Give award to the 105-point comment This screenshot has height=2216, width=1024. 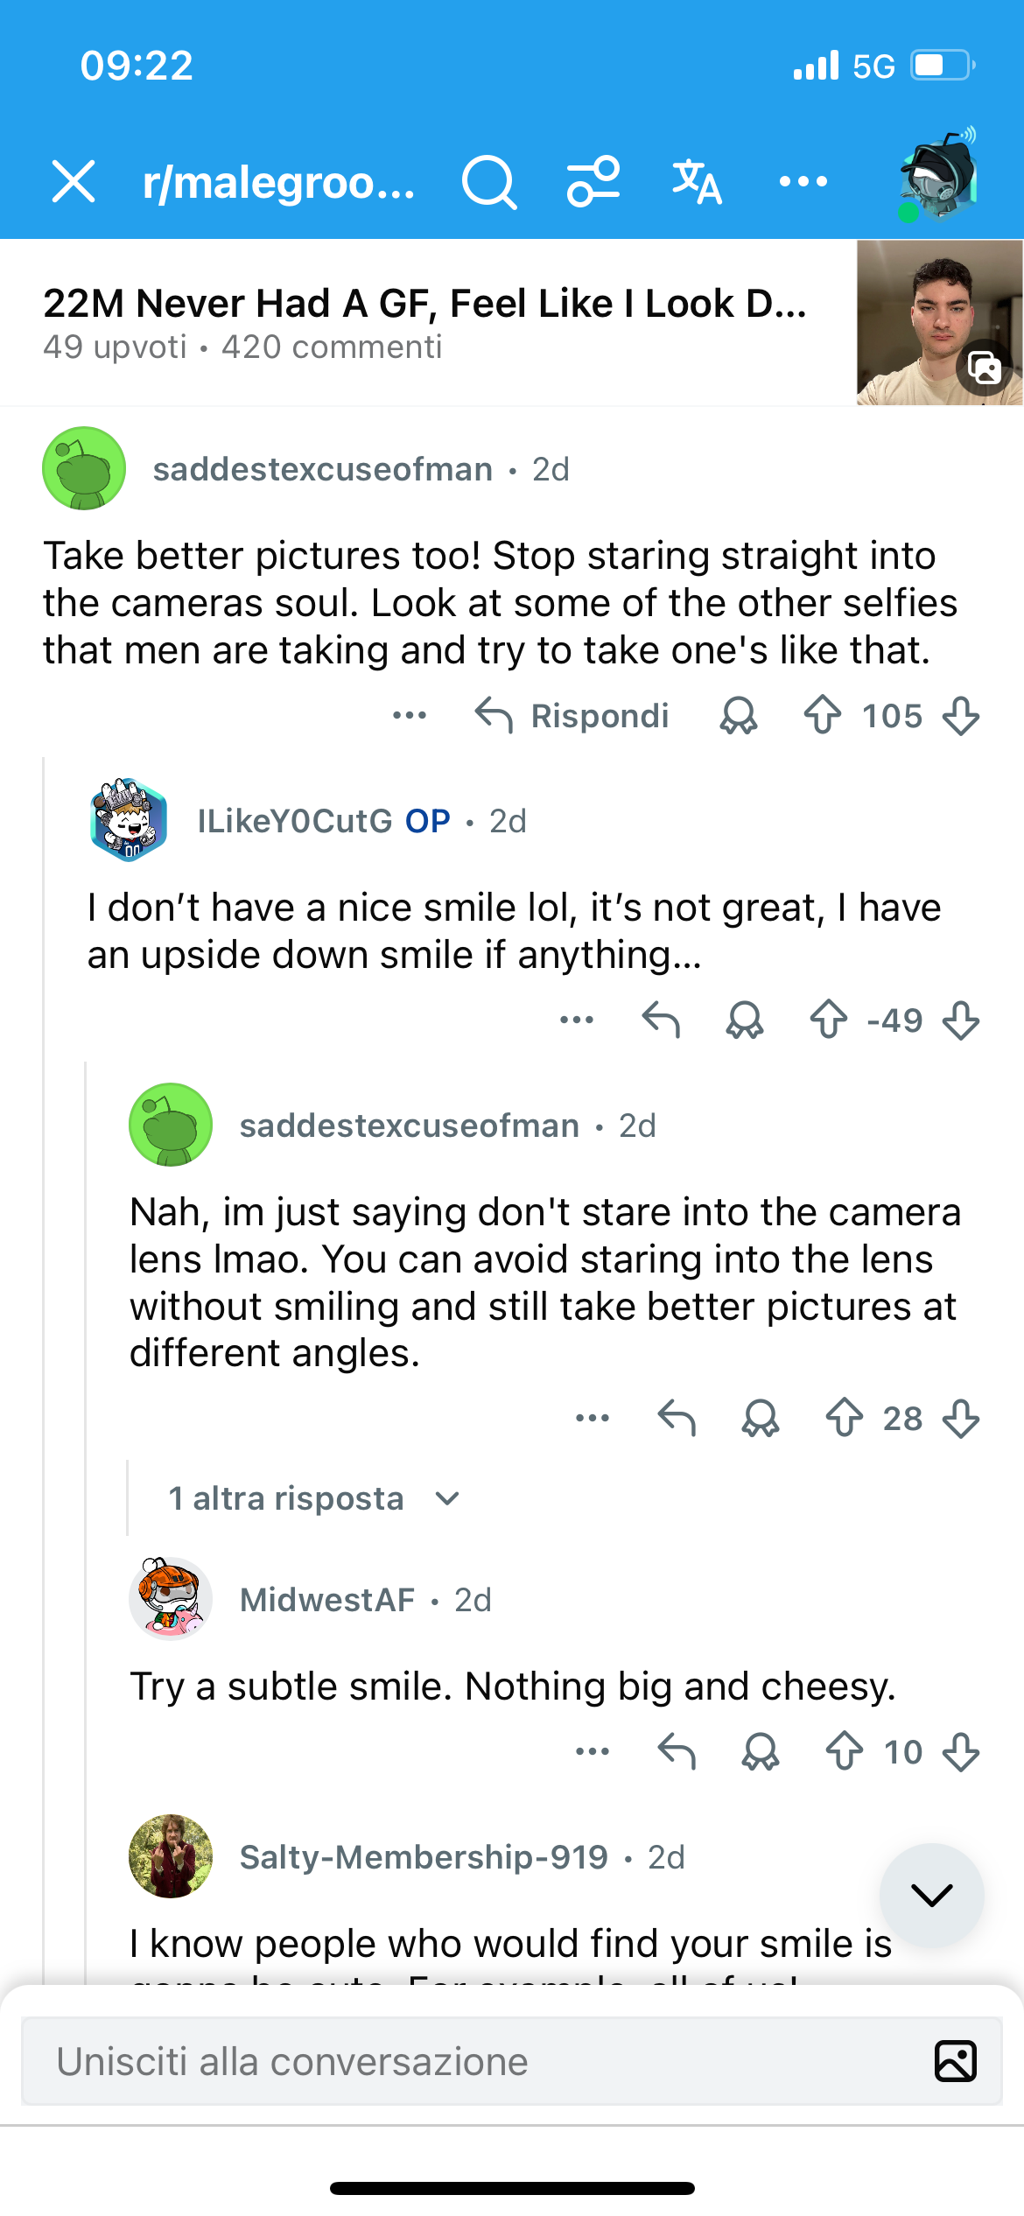point(739,715)
